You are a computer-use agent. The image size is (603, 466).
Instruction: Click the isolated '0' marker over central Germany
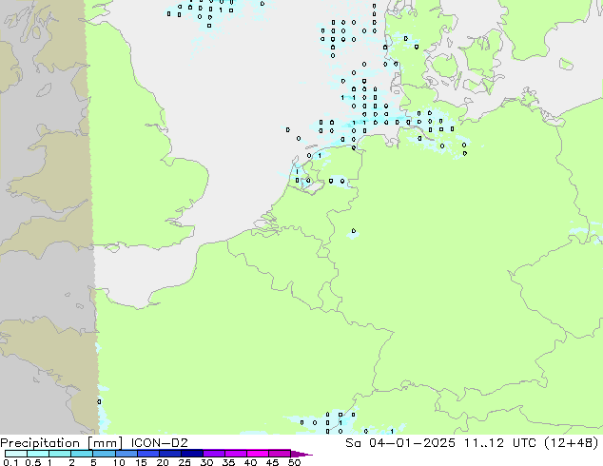pyautogui.click(x=354, y=230)
